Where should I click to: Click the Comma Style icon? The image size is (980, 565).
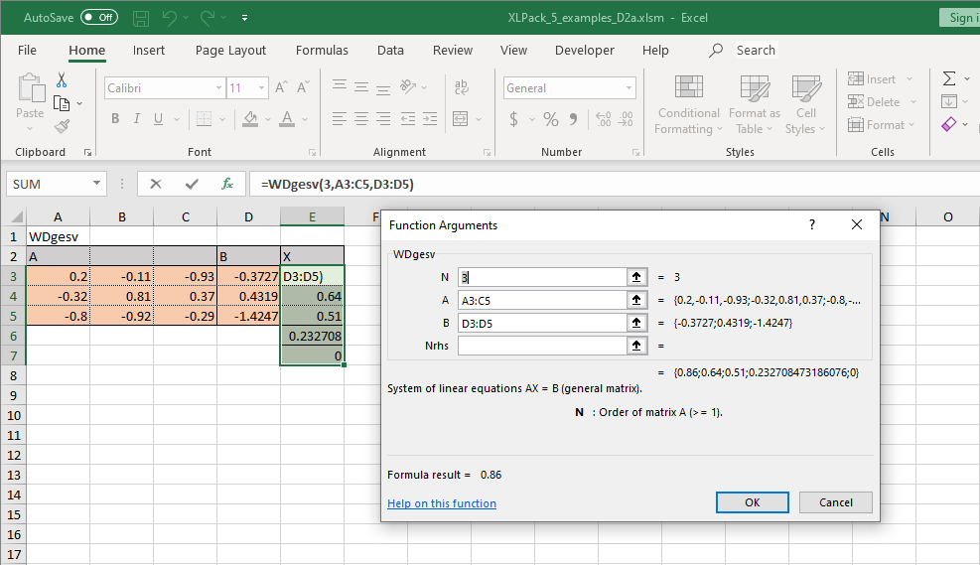click(573, 119)
